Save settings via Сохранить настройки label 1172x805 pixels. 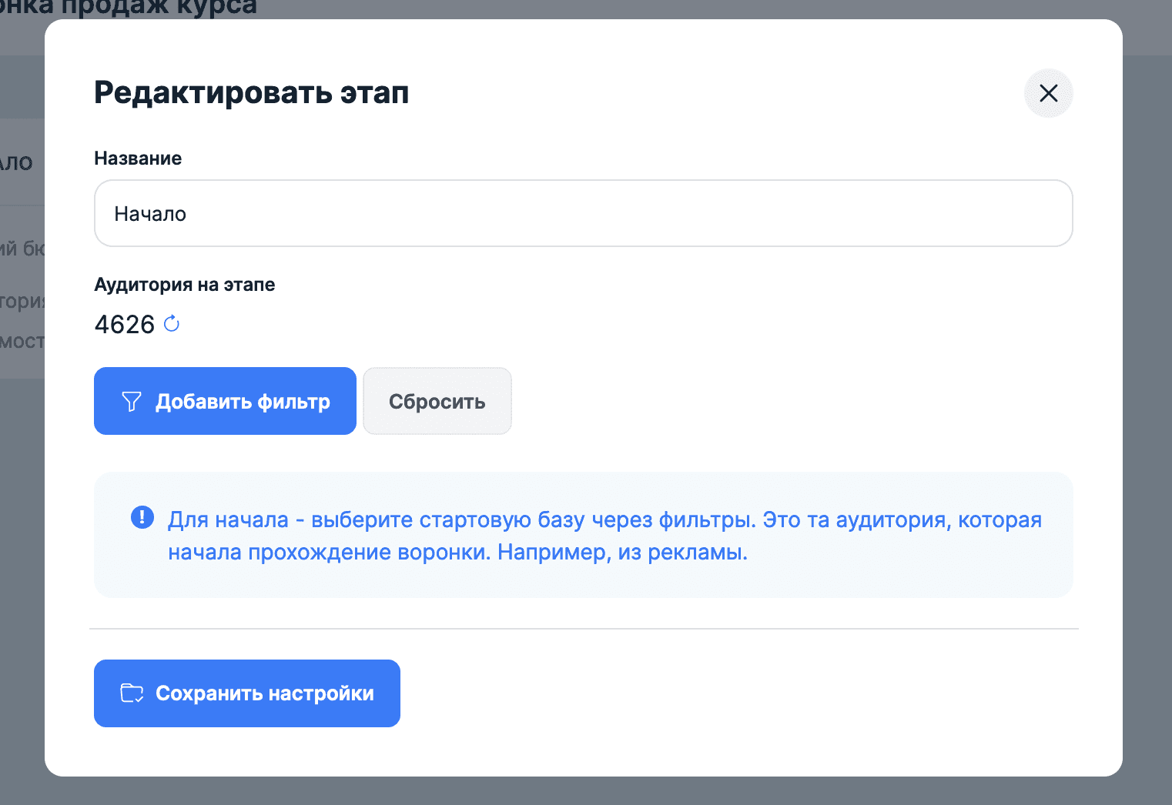[264, 693]
